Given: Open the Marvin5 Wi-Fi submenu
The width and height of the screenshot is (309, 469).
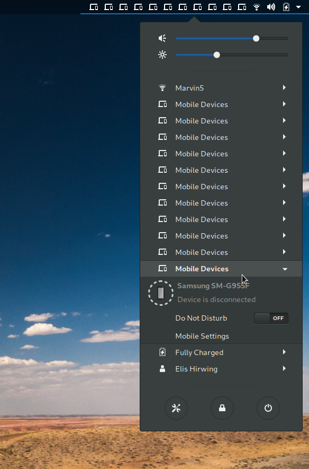Looking at the screenshot, I should pyautogui.click(x=221, y=88).
